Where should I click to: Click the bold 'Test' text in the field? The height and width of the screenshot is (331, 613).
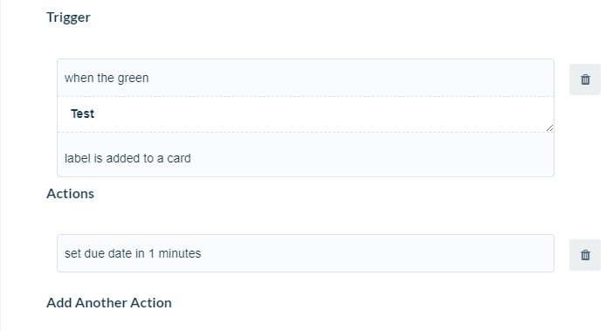click(x=82, y=114)
